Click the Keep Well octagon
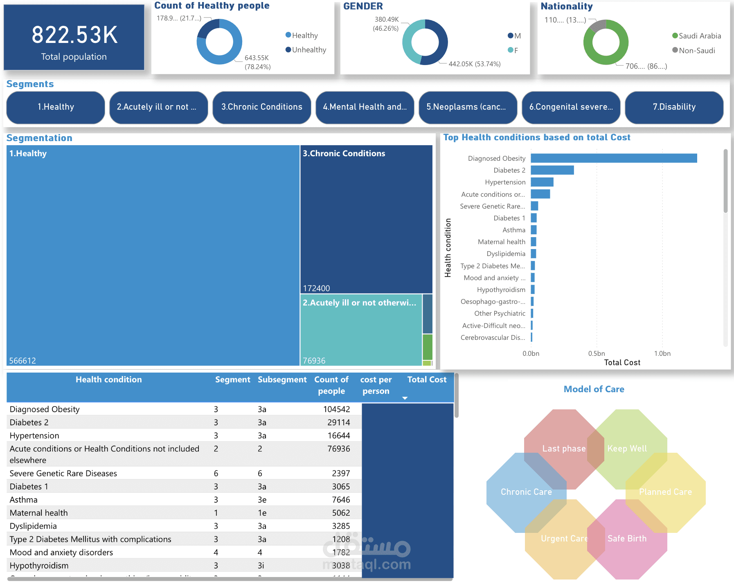Viewport: 734px width, 584px height. tap(627, 449)
